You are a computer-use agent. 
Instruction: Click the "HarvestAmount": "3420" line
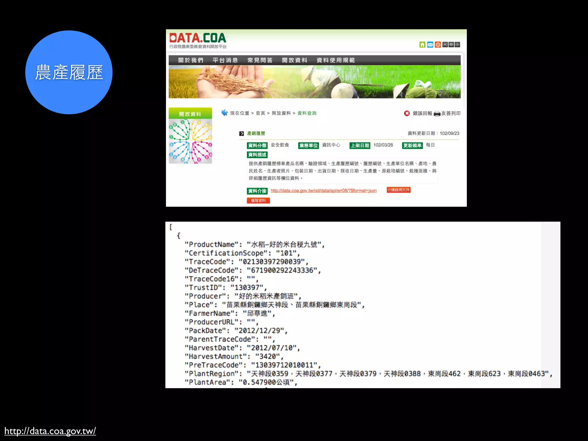tap(234, 357)
